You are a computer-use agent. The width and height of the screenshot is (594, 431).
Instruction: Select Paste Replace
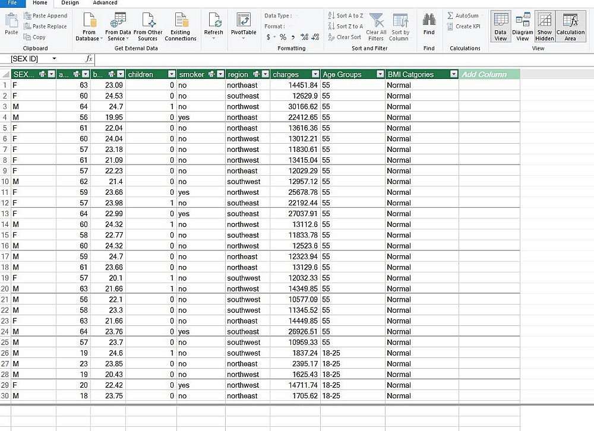(45, 26)
